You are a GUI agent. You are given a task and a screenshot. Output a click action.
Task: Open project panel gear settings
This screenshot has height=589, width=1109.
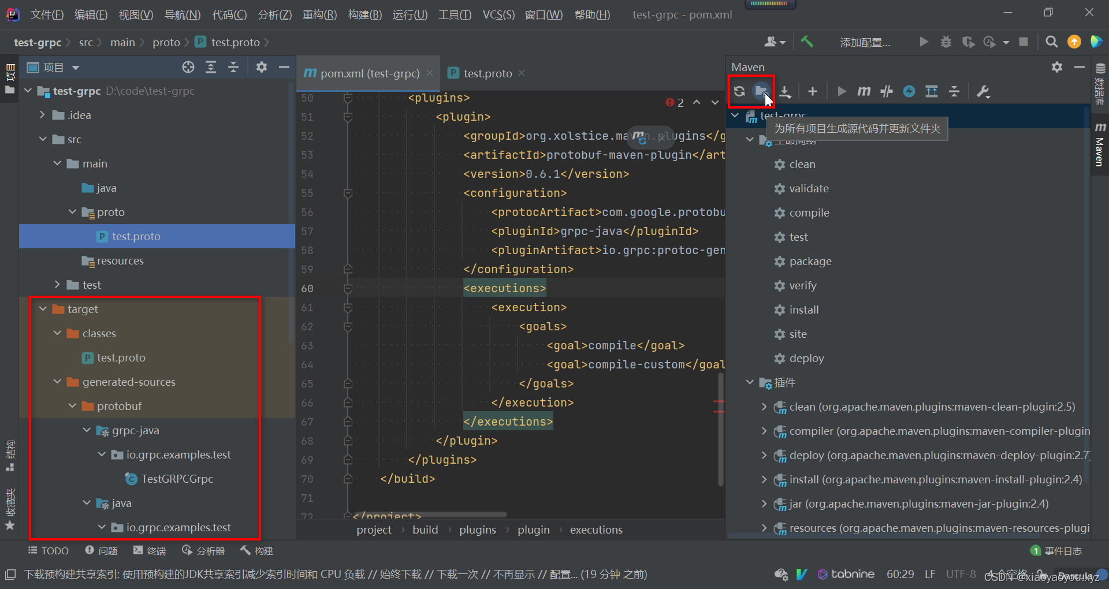(x=262, y=68)
